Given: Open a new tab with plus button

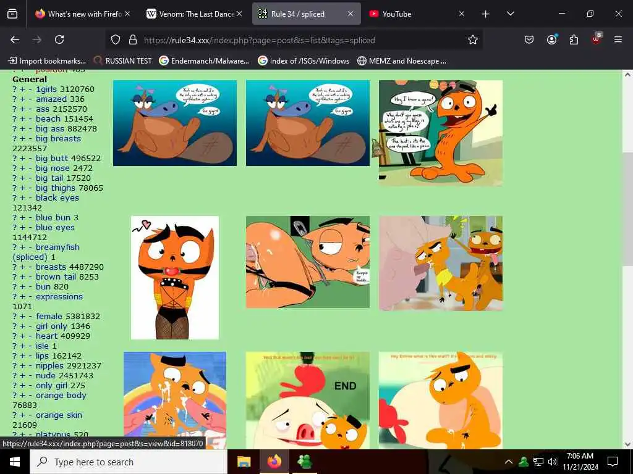Looking at the screenshot, I should coord(486,14).
